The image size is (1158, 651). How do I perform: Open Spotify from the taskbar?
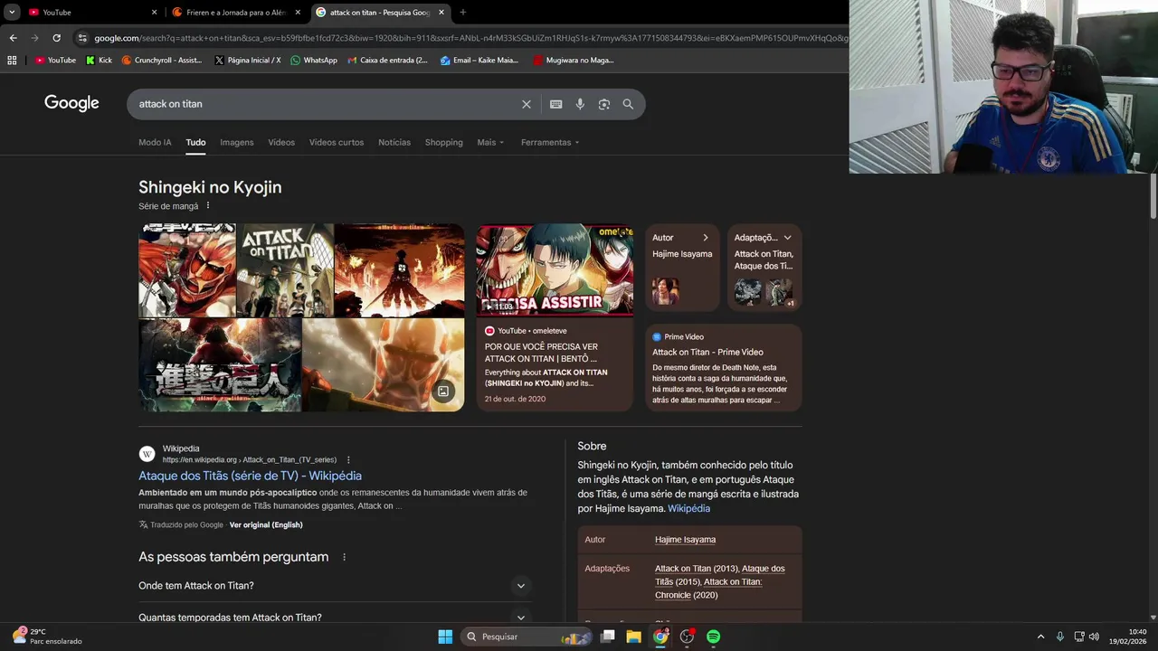pos(713,637)
